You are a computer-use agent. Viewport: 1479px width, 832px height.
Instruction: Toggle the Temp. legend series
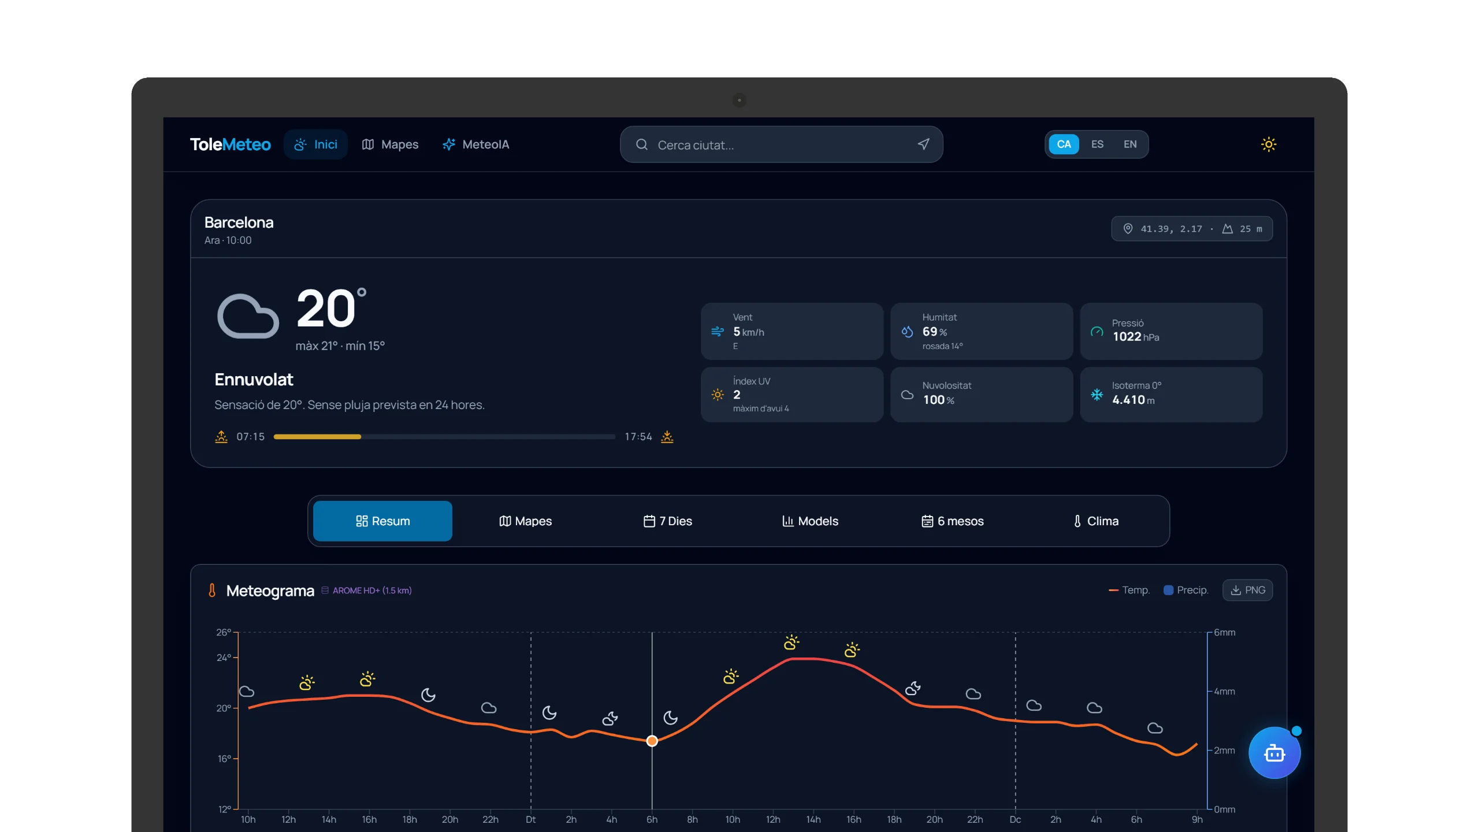tap(1129, 590)
